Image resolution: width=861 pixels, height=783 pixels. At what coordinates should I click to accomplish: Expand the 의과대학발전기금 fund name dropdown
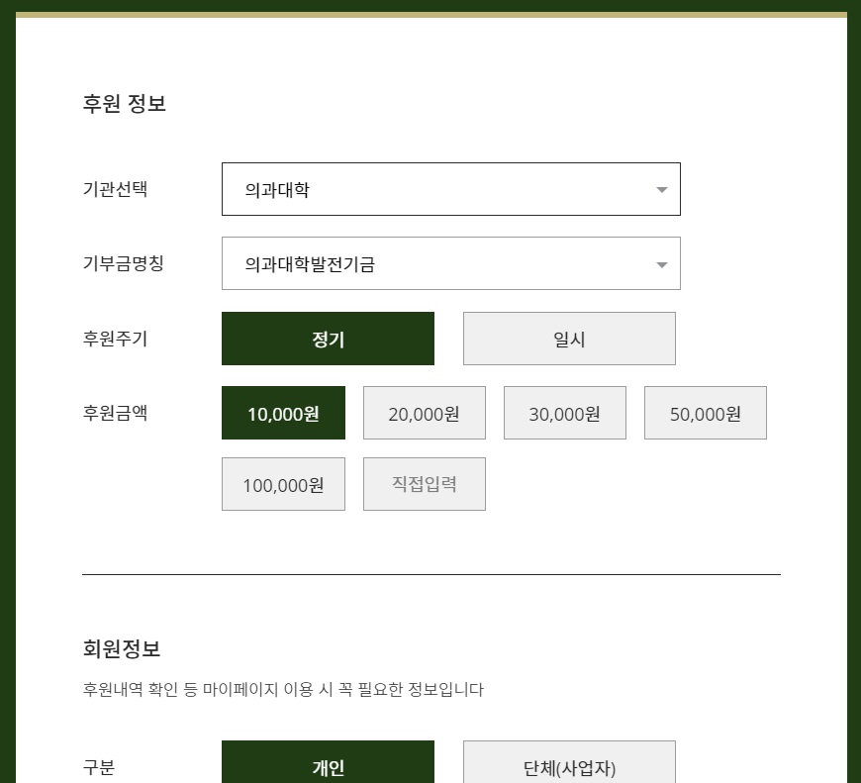[450, 263]
